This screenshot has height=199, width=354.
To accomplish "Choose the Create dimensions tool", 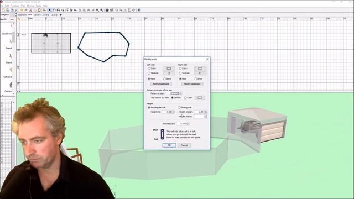I will point(71,10).
